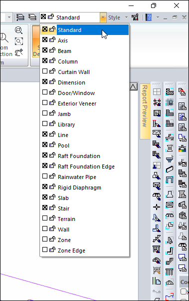Click the icon right of Style menu
The width and height of the screenshot is (189, 301).
[135, 17]
